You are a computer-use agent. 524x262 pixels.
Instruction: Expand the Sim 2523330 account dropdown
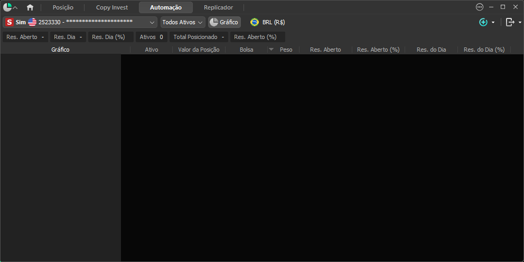pyautogui.click(x=80, y=22)
